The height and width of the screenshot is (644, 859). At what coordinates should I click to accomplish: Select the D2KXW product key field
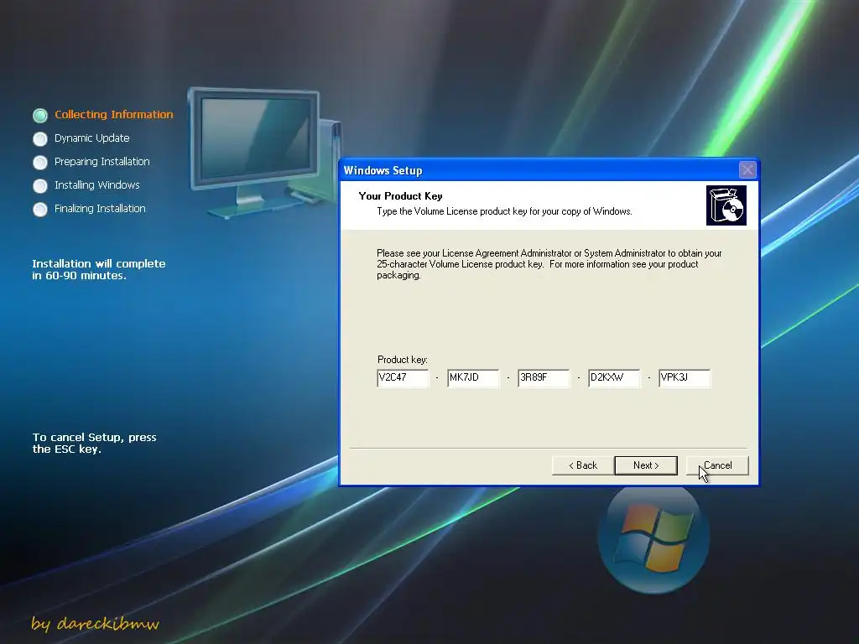click(614, 378)
